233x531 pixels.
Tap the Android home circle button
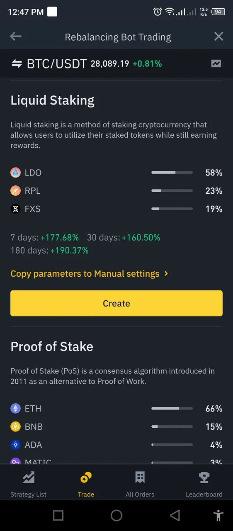(x=116, y=516)
